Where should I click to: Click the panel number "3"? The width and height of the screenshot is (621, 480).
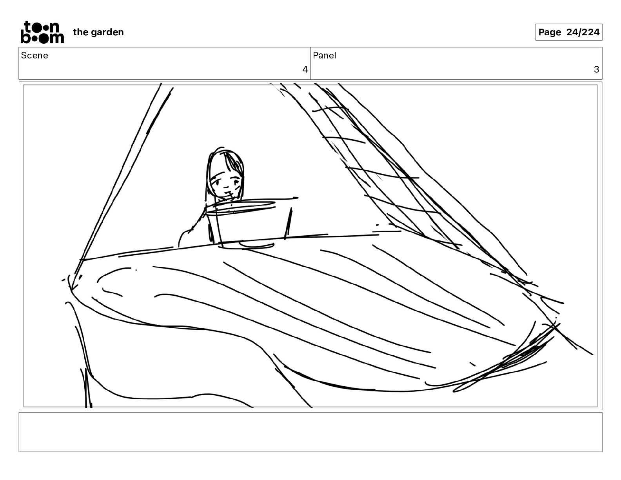(x=596, y=69)
